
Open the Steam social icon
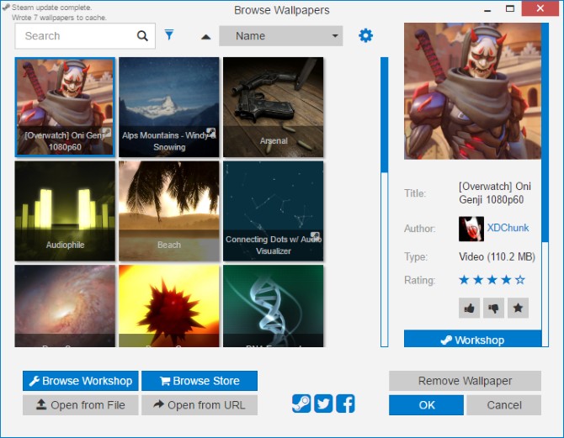tap(301, 404)
